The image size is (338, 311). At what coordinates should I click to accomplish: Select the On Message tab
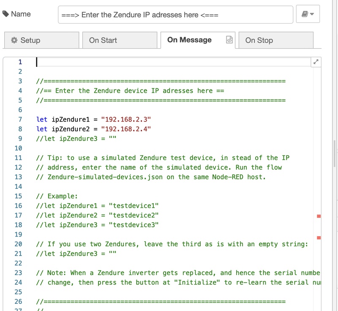[x=198, y=40]
